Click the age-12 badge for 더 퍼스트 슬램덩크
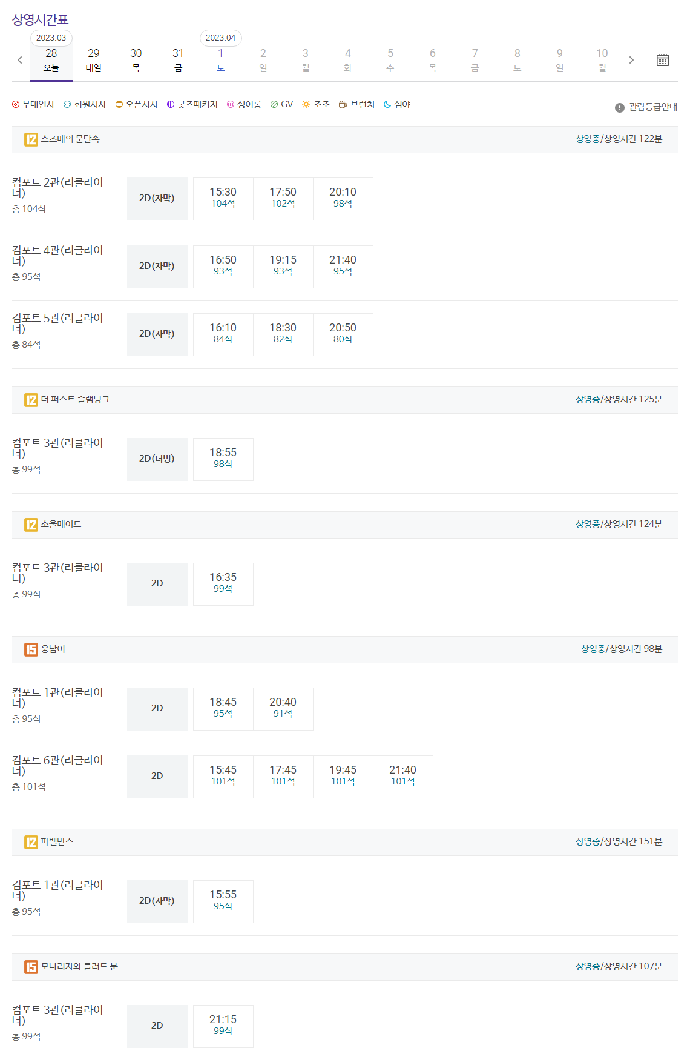The image size is (690, 1051). [31, 400]
